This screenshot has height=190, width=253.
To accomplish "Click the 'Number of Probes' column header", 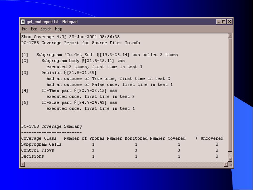I will [84, 139].
